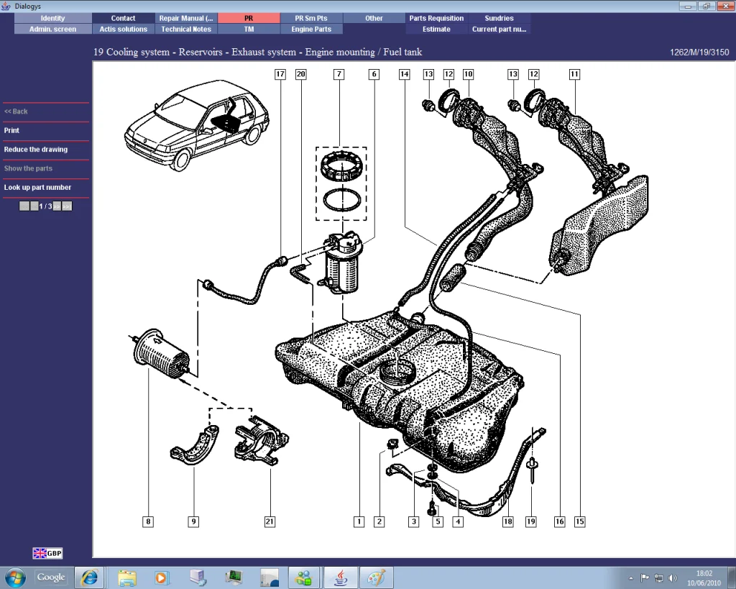Select part callout 9
Screen dimensions: 736x589
click(193, 521)
